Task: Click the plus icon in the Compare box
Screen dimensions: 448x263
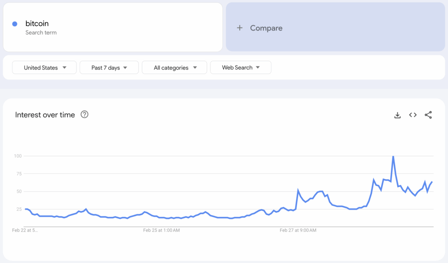Action: [240, 27]
